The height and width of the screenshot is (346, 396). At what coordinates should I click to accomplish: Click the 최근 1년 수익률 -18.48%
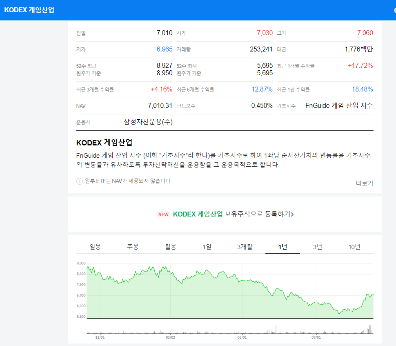(361, 89)
